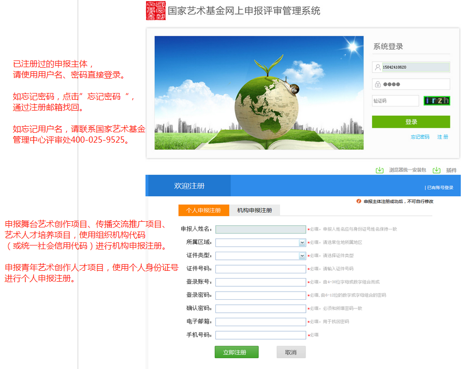The image size is (467, 369).
Task: Click the download icon beside 插件
Action: pyautogui.click(x=436, y=170)
